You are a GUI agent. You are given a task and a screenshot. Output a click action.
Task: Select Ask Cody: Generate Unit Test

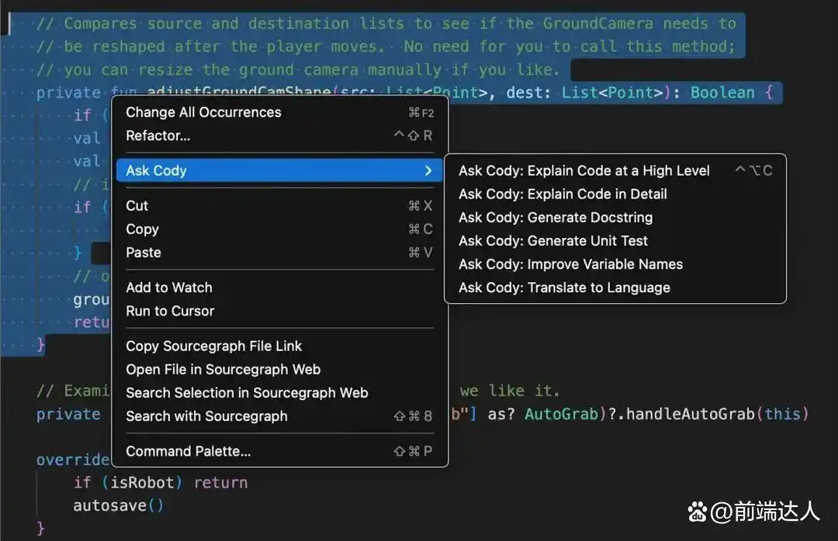[553, 240]
